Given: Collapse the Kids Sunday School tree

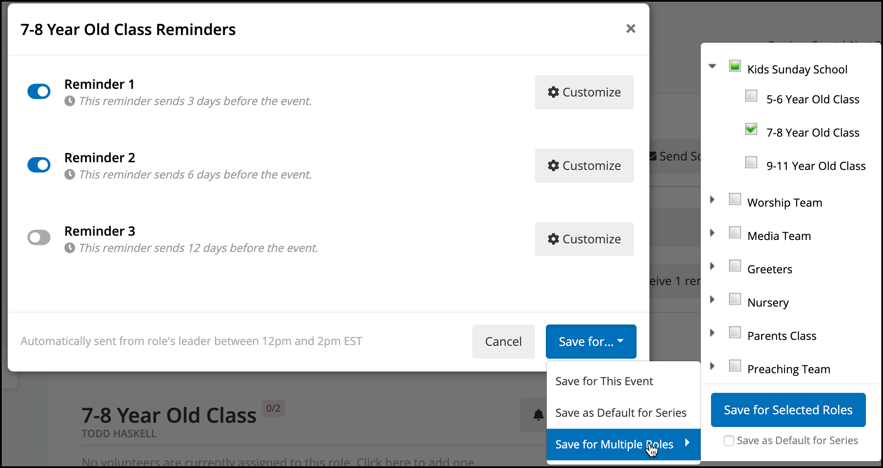Looking at the screenshot, I should point(712,66).
